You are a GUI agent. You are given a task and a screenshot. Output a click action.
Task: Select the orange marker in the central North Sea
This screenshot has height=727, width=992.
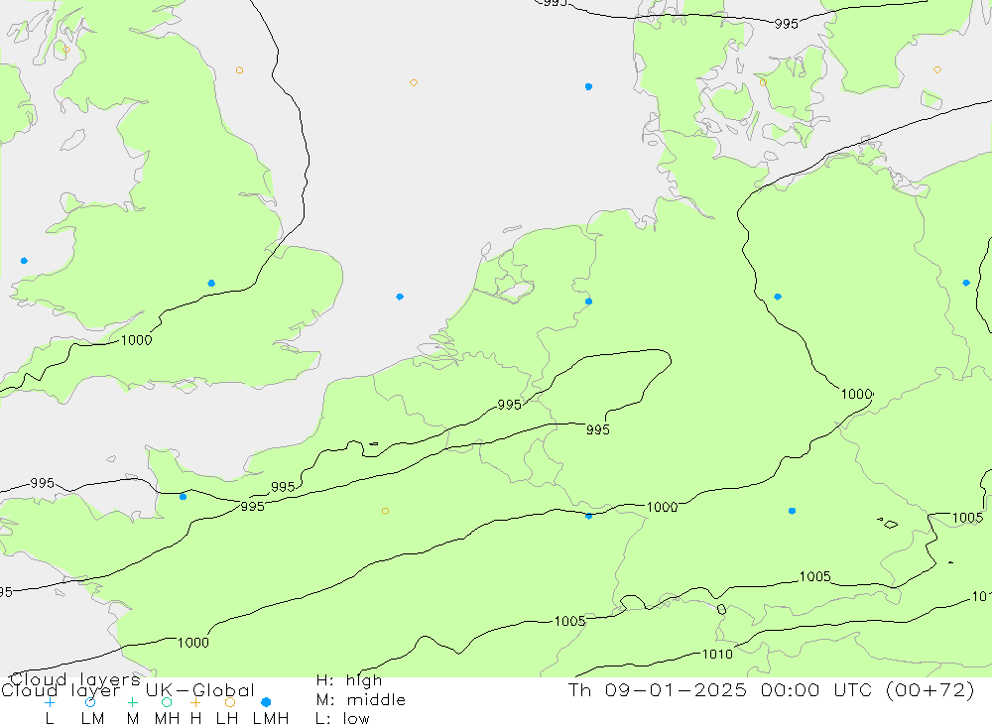413,83
